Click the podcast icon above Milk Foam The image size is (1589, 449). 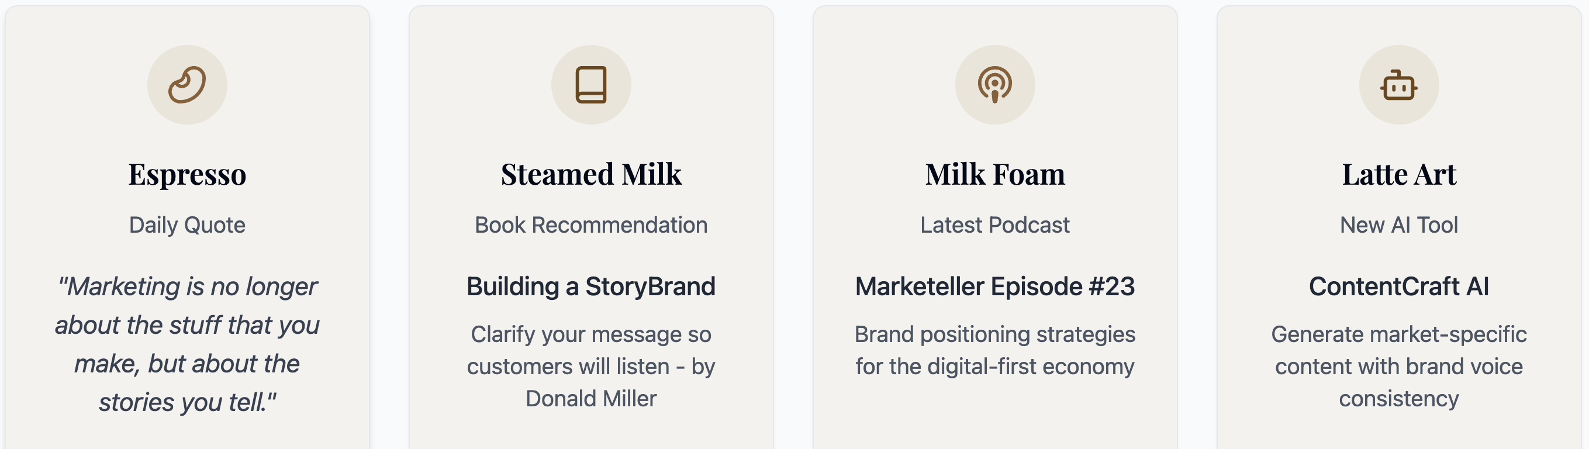coord(994,85)
